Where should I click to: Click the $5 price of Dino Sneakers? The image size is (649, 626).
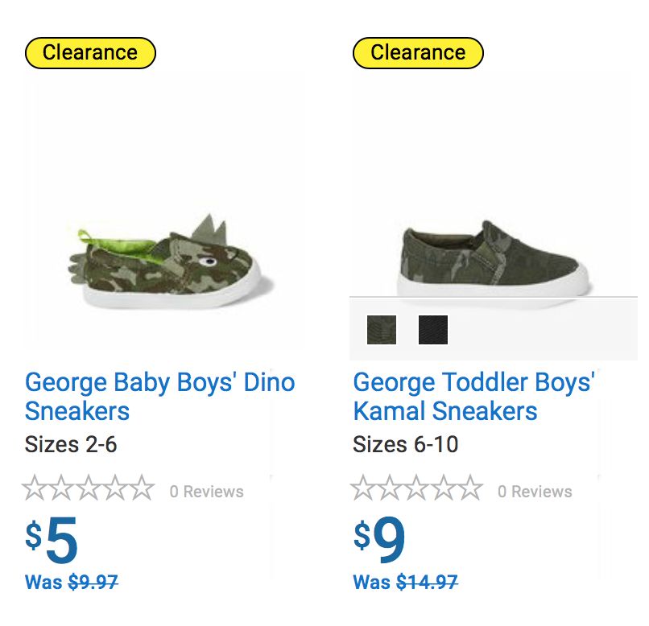52,541
